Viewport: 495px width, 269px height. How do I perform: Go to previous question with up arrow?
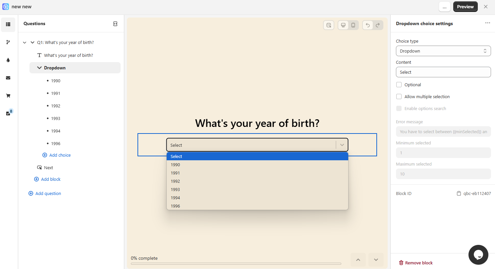[358, 260]
